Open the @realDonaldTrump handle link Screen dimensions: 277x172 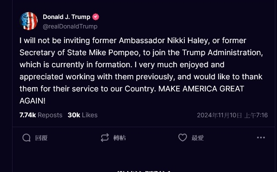click(x=70, y=26)
